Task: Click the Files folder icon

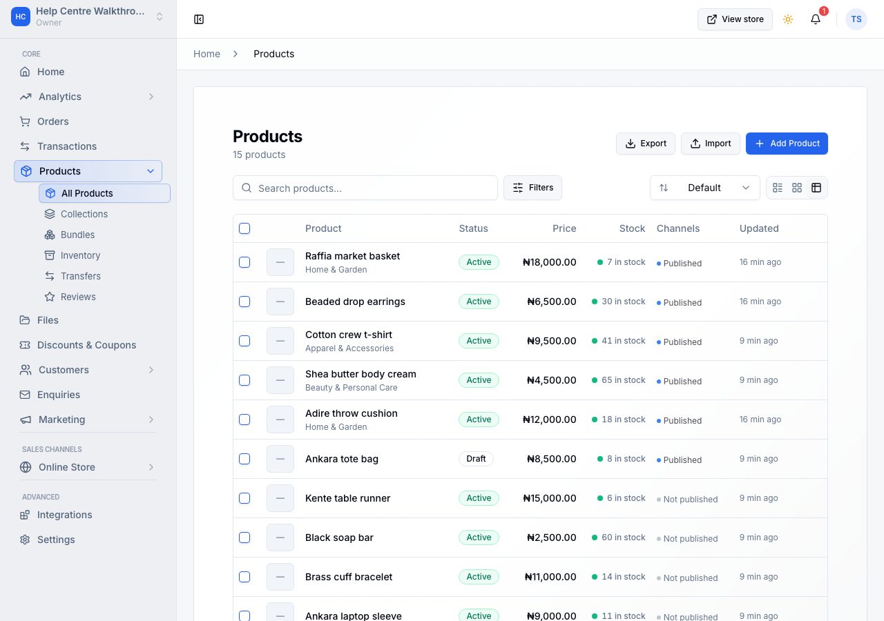Action: pyautogui.click(x=25, y=320)
